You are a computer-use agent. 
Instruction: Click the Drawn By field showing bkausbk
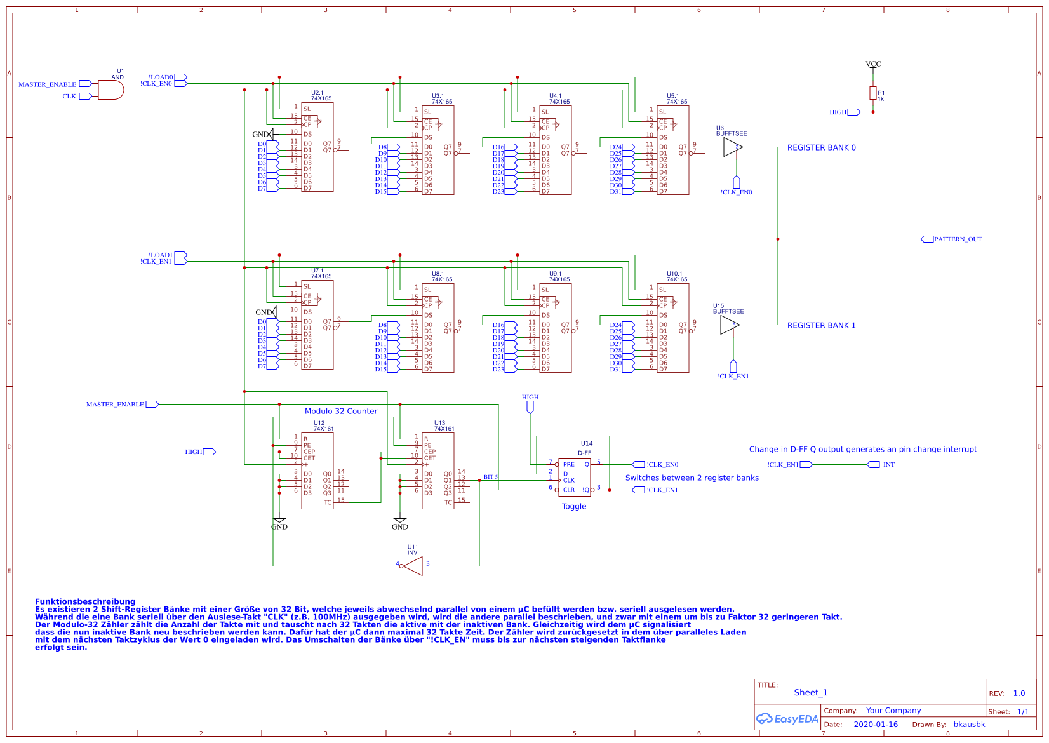[x=970, y=724]
